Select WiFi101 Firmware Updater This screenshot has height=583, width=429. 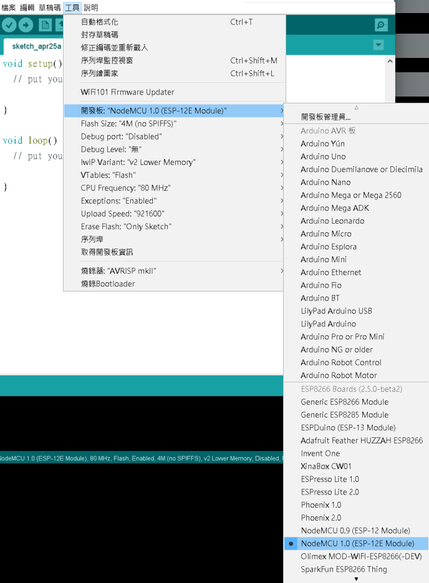(175, 92)
